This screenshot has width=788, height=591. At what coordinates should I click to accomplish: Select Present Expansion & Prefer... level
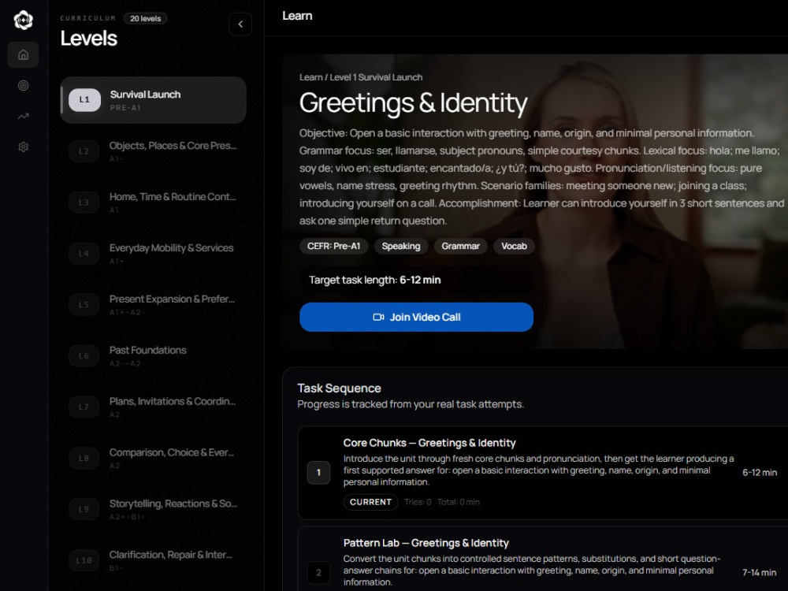154,304
